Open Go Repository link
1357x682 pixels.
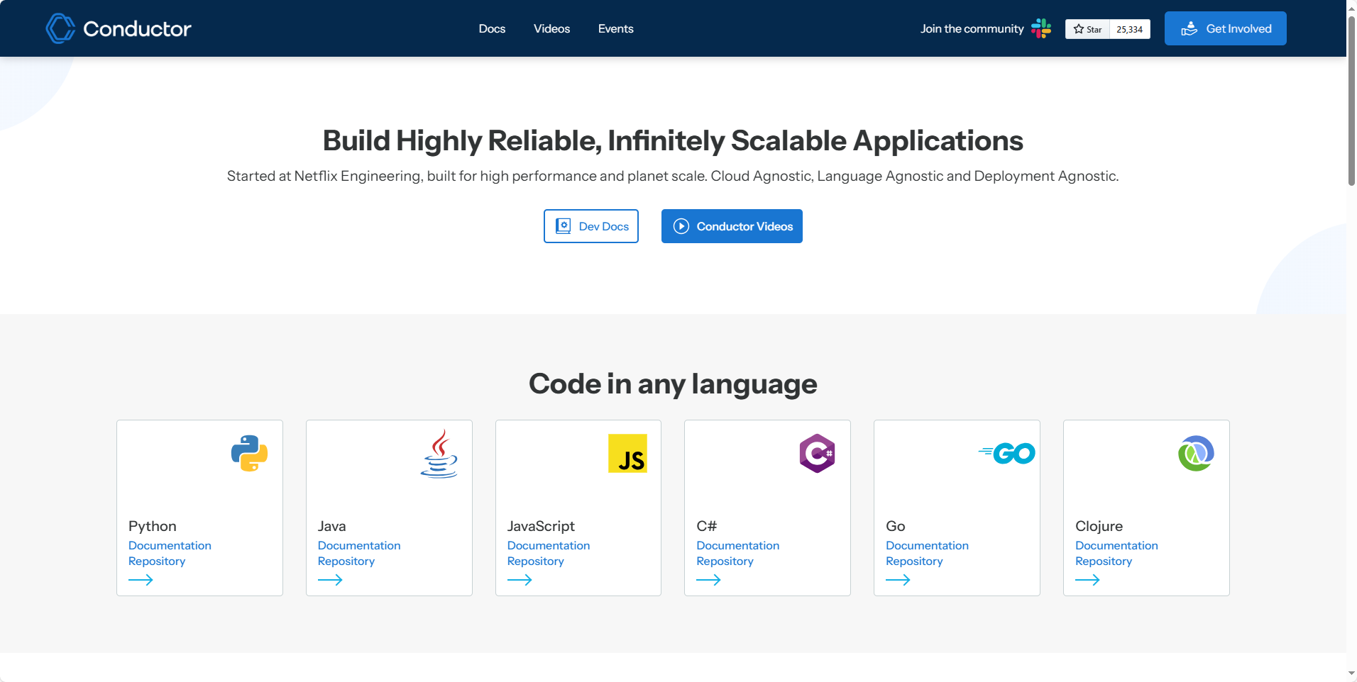coord(914,561)
